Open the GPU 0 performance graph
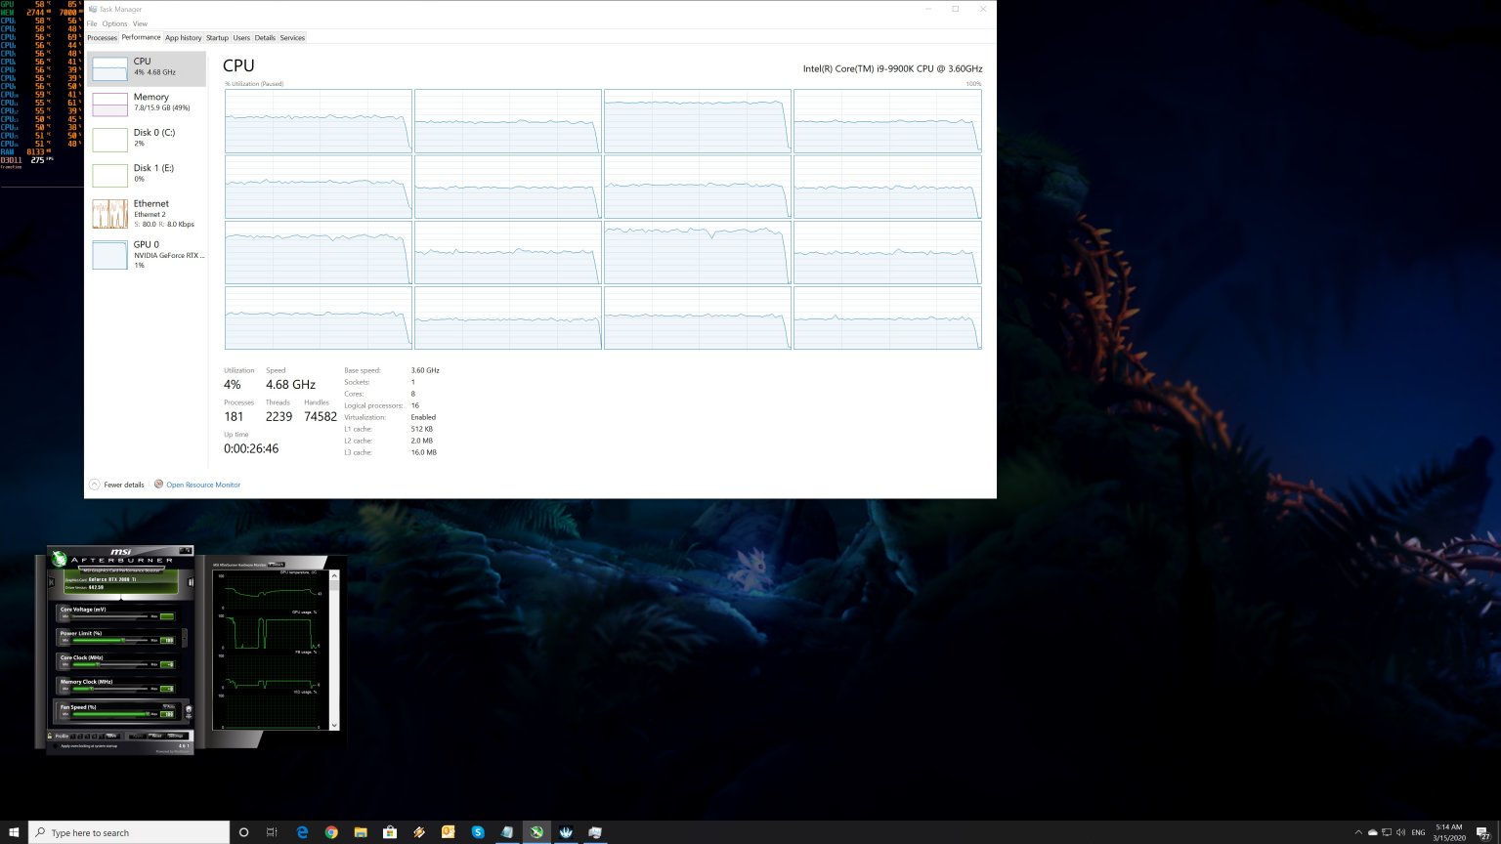 147,254
